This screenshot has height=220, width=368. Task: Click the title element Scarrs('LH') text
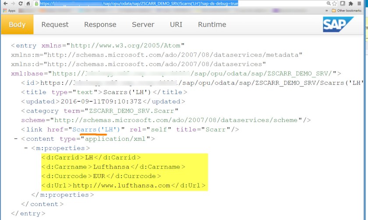click(x=127, y=92)
